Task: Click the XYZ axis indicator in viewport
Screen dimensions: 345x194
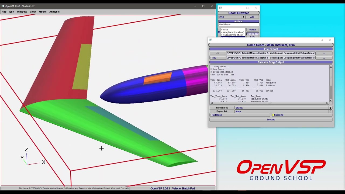Action: [x=33, y=157]
